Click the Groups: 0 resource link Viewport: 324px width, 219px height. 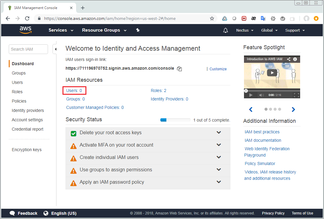(x=75, y=99)
